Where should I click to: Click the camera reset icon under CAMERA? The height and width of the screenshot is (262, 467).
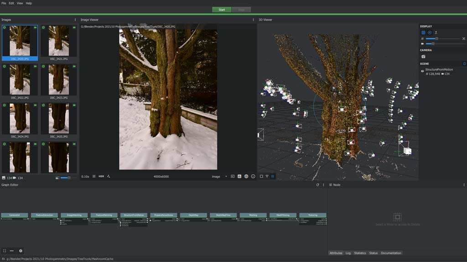[423, 56]
